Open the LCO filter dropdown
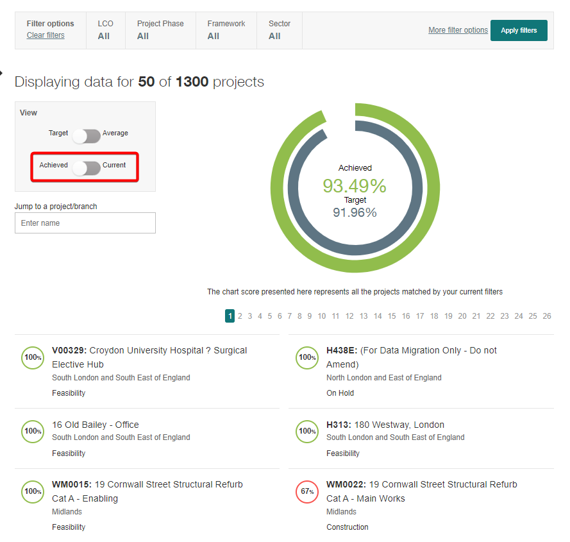570x542 pixels. click(x=105, y=30)
